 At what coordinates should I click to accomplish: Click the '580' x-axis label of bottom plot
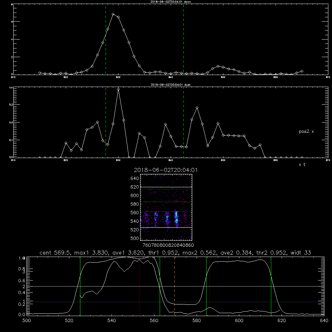coord(197,321)
